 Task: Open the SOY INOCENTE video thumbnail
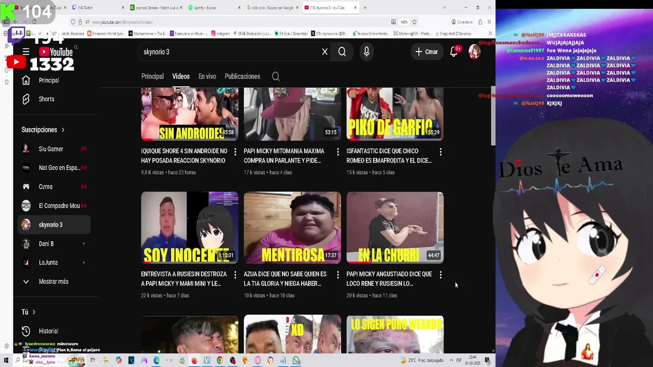[x=190, y=227]
